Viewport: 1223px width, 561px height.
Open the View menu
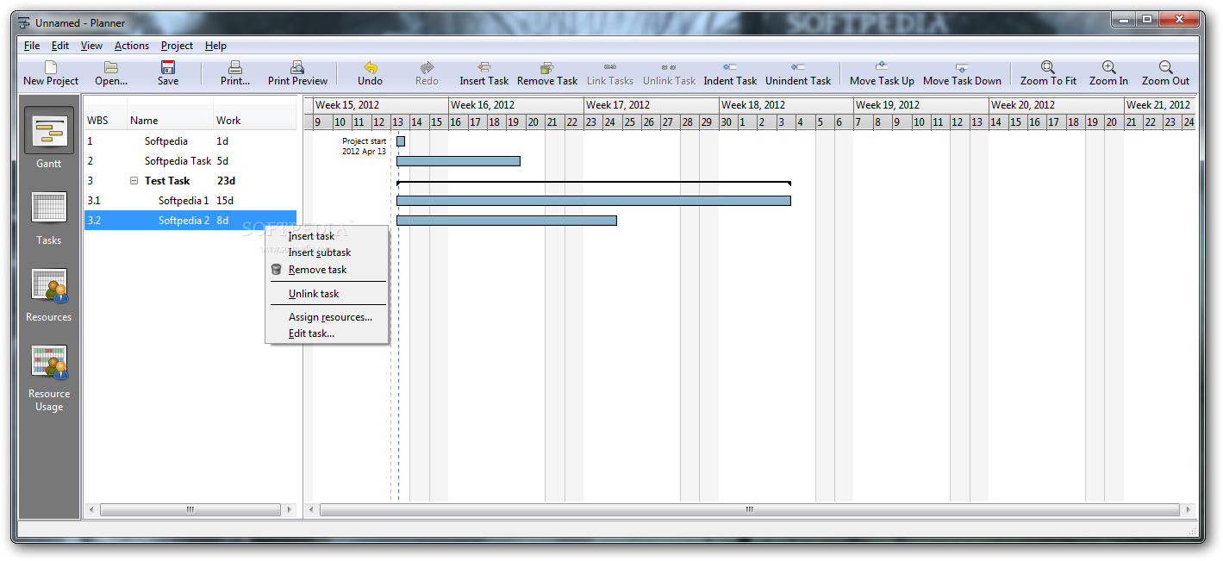pos(91,46)
